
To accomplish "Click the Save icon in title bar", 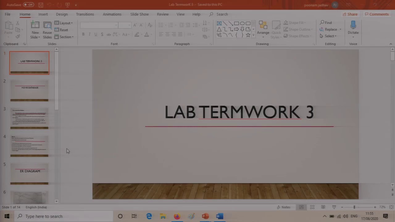I will point(41,5).
